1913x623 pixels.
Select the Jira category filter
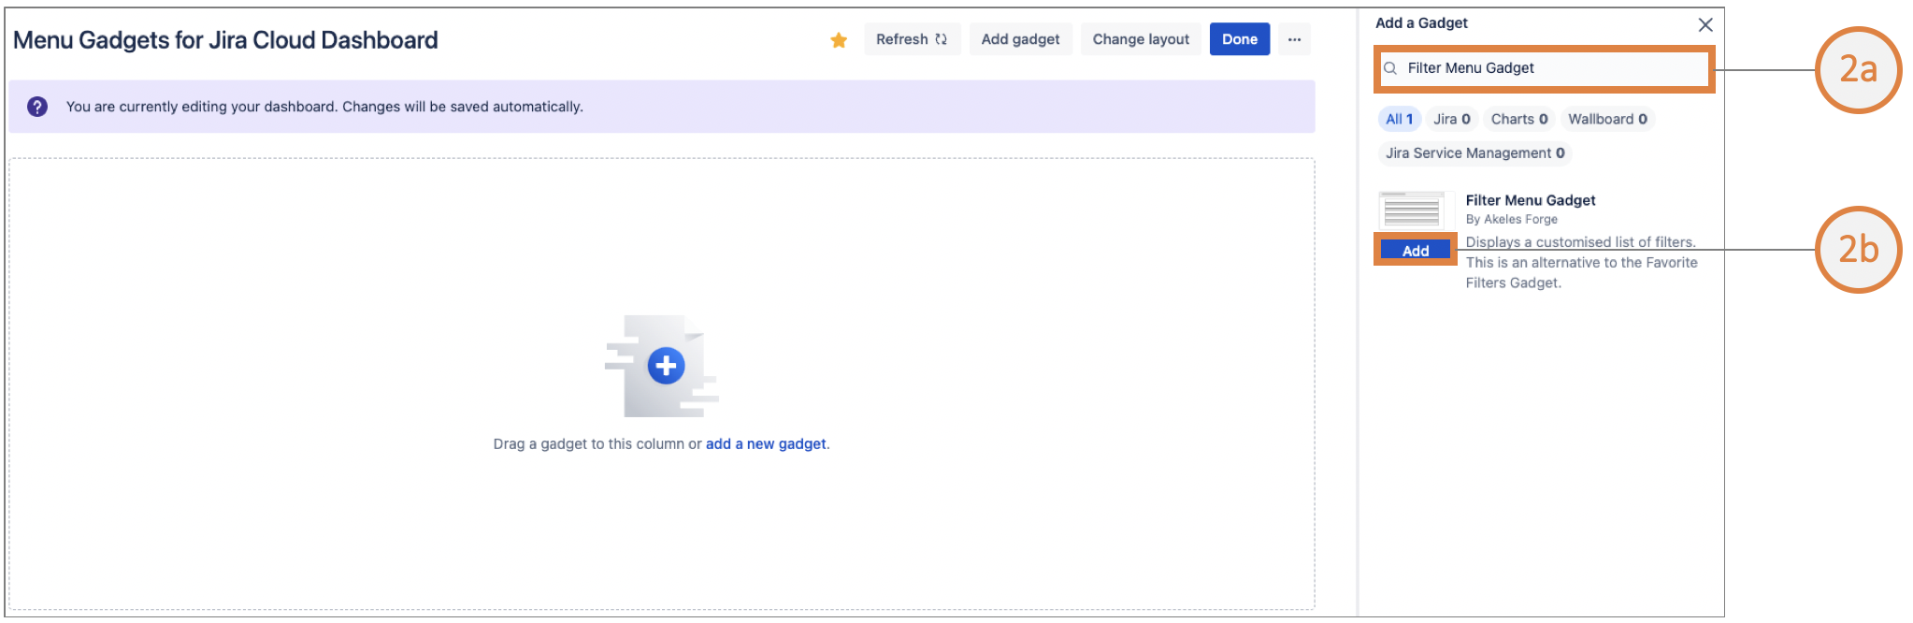click(1451, 119)
